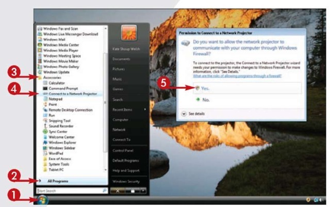Click the security shield tray icon
The height and width of the screenshot is (207, 330).
pyautogui.click(x=308, y=200)
